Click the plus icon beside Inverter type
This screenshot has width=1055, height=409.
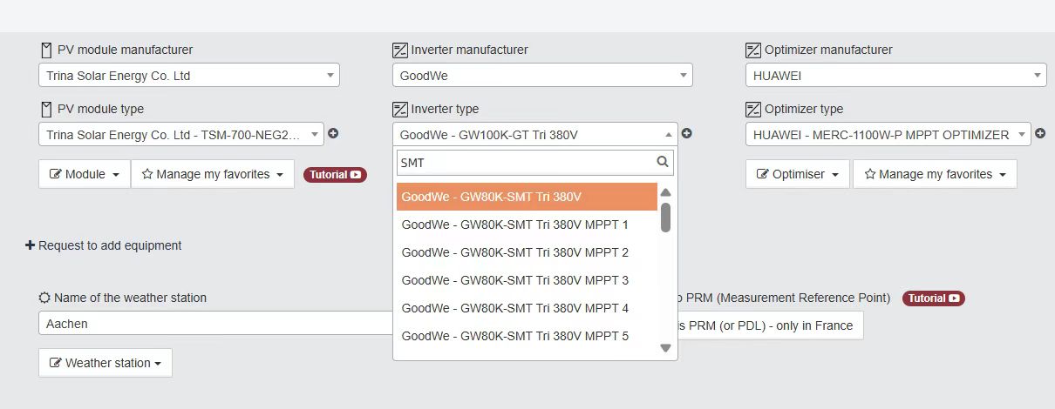coord(687,134)
